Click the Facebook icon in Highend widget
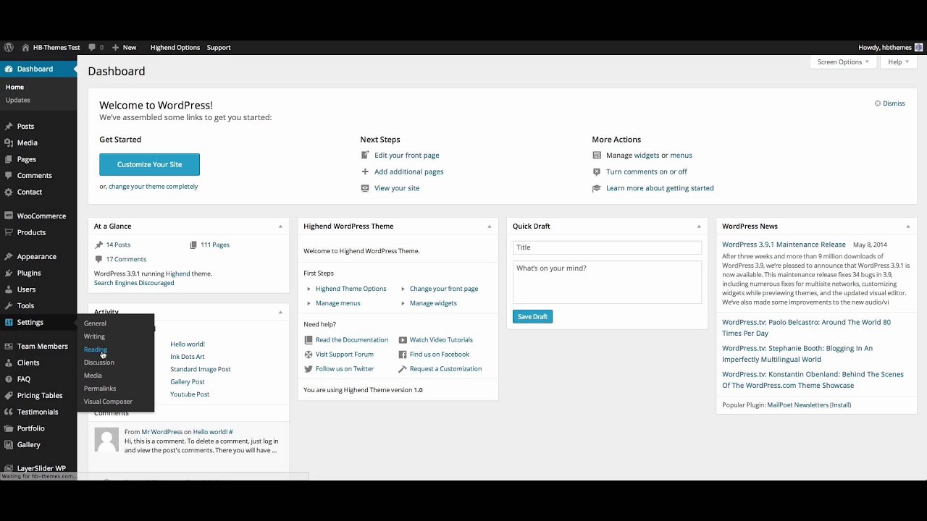The height and width of the screenshot is (521, 927). click(403, 355)
